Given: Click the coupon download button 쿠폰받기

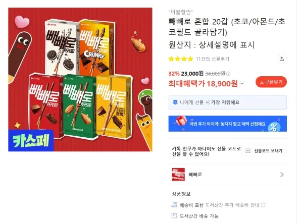Looking at the screenshot, I should click(271, 82).
